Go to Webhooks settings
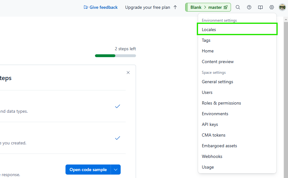This screenshot has height=178, width=288. pos(237,156)
